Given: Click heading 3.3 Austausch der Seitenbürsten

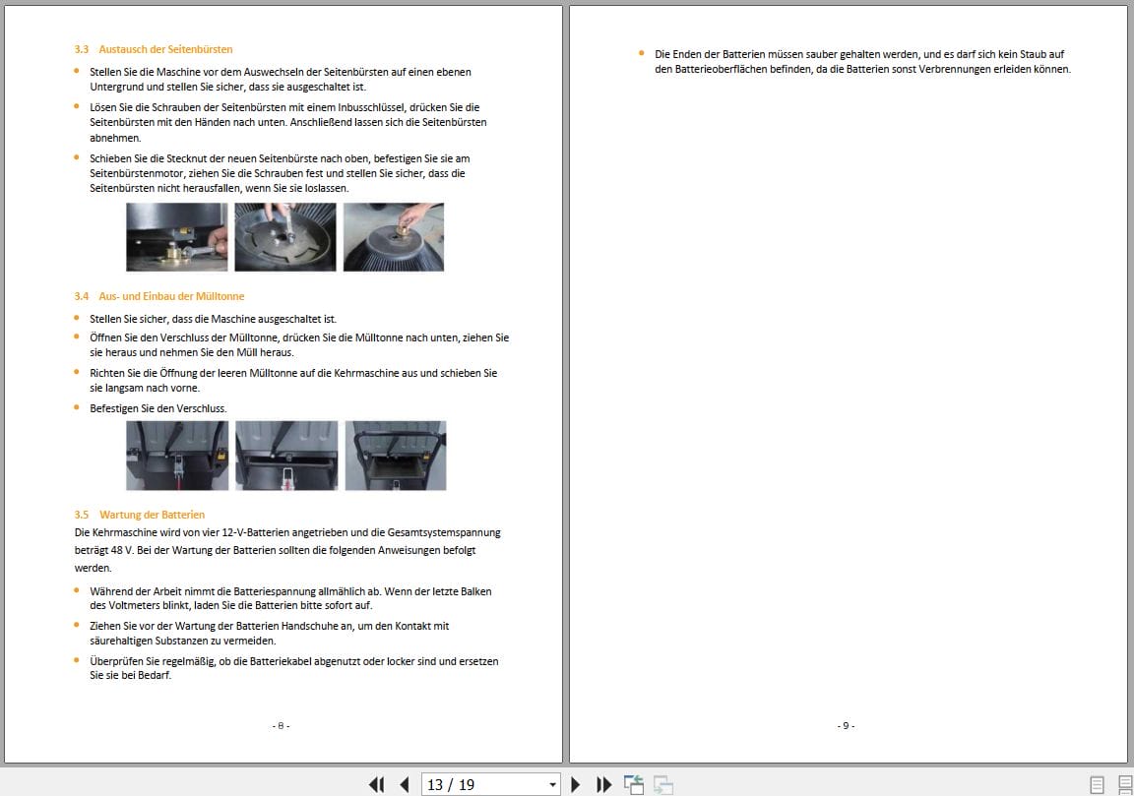Looking at the screenshot, I should point(154,49).
